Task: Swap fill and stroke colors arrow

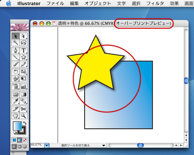Action: point(25,123)
